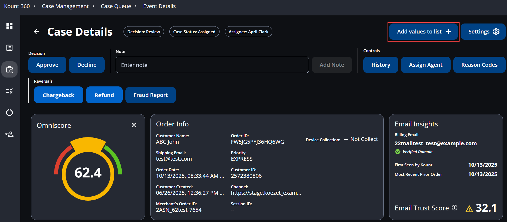Click order date 10/13/2025, 08:33:44 AM

190,176
